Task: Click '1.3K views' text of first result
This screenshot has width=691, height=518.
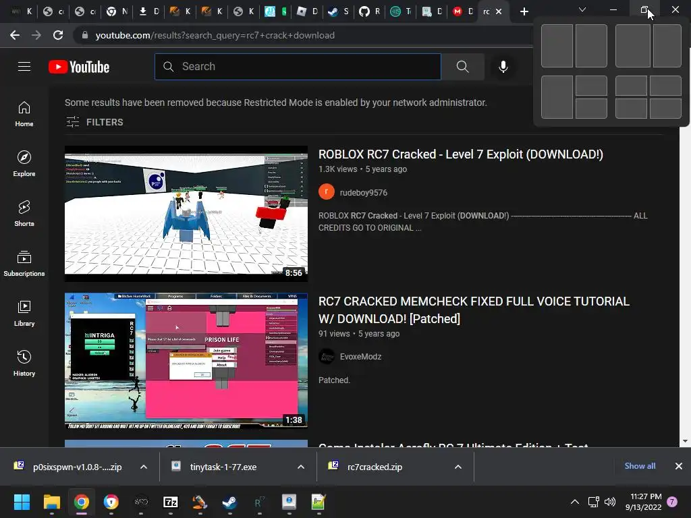Action: (338, 169)
